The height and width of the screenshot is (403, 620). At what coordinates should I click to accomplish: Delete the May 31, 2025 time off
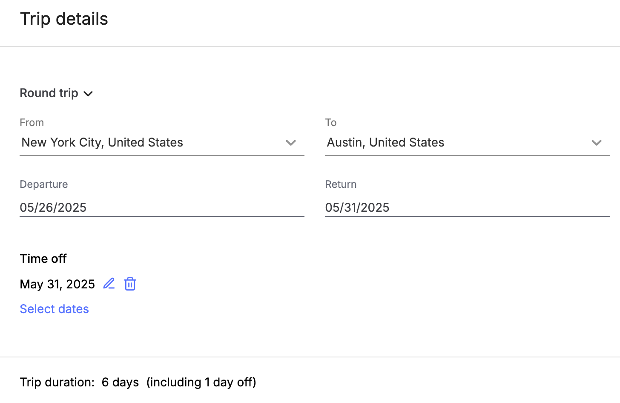(x=130, y=284)
